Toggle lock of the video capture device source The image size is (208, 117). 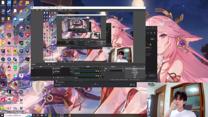73,68
